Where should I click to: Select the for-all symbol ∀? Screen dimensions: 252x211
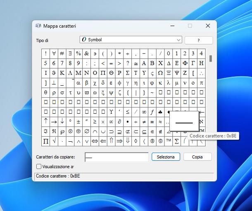coord(54,54)
